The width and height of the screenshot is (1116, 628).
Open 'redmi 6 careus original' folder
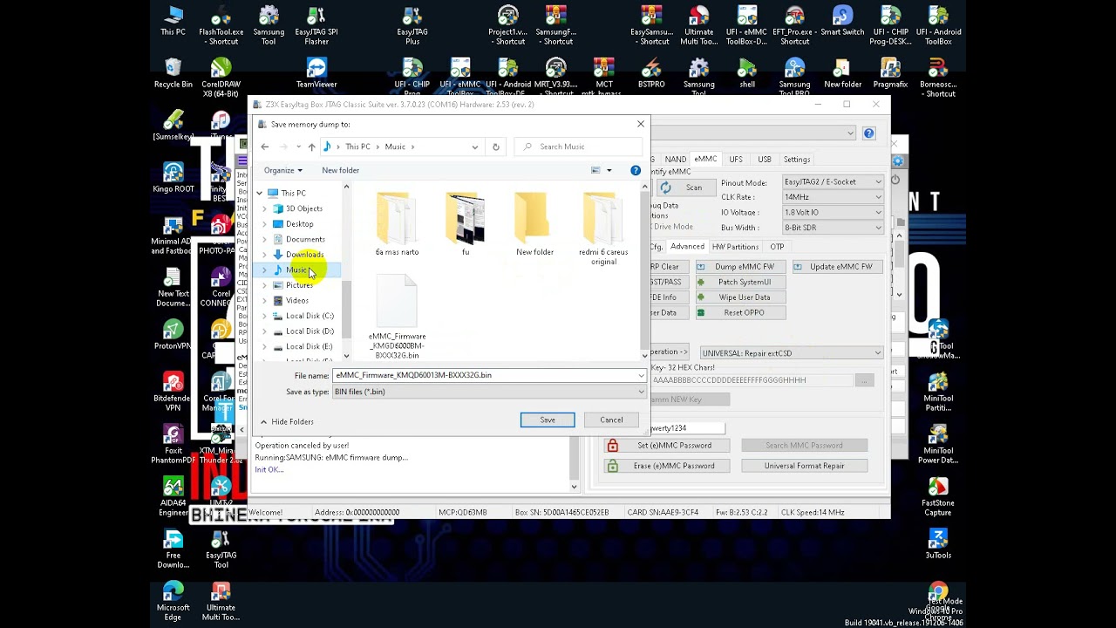click(x=603, y=229)
